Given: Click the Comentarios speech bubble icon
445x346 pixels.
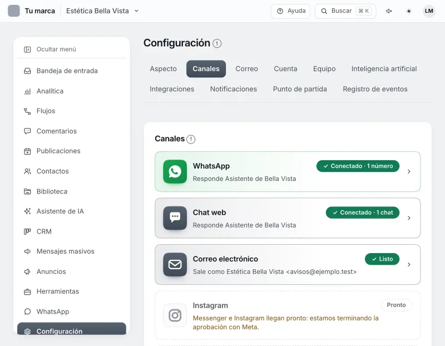Looking at the screenshot, I should click(27, 131).
